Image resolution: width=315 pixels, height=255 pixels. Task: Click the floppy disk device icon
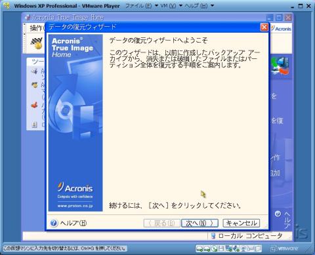pyautogui.click(x=221, y=248)
